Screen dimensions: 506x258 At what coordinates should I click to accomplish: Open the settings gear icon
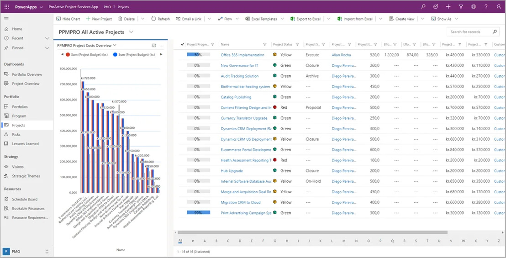[x=474, y=7]
